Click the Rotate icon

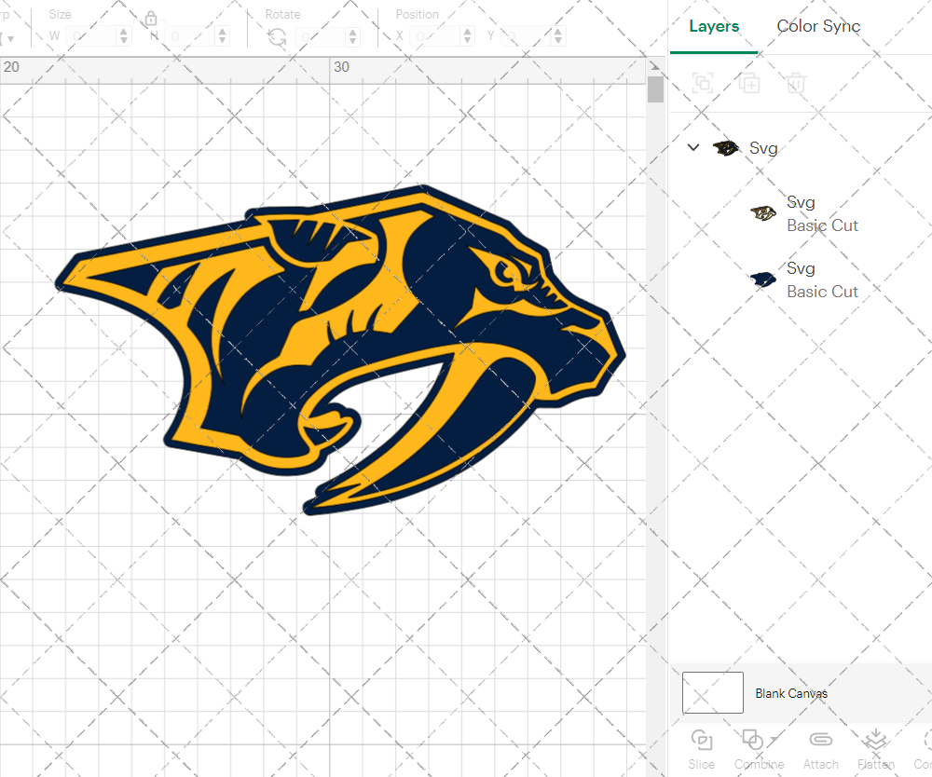pos(277,37)
